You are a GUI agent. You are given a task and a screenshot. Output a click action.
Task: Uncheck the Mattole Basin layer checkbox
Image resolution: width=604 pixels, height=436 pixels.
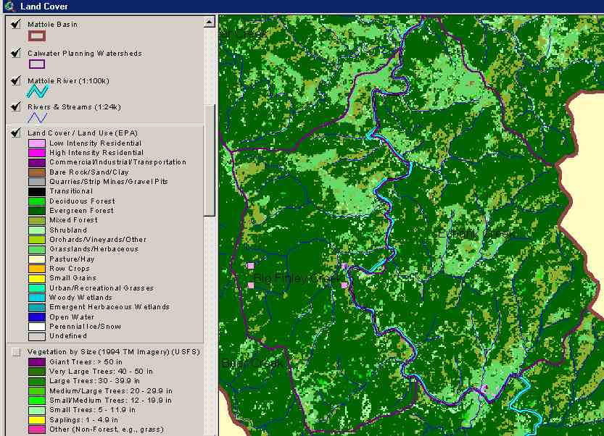(15, 25)
